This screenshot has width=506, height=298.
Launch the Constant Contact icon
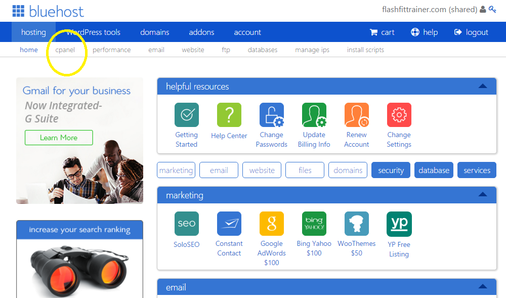click(x=229, y=224)
